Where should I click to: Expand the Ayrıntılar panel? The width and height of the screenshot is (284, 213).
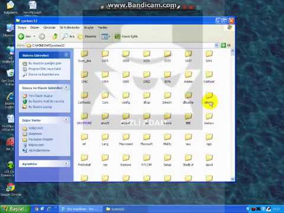[66, 163]
